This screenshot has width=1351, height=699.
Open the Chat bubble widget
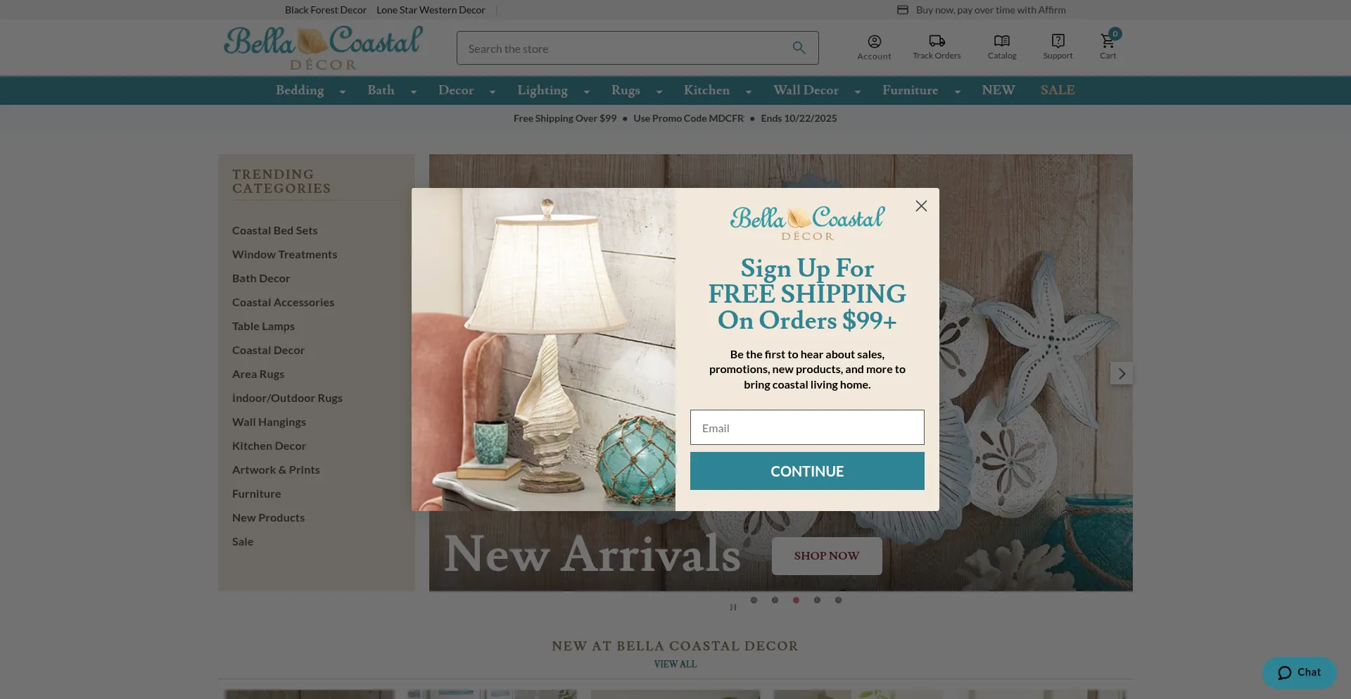pos(1299,673)
